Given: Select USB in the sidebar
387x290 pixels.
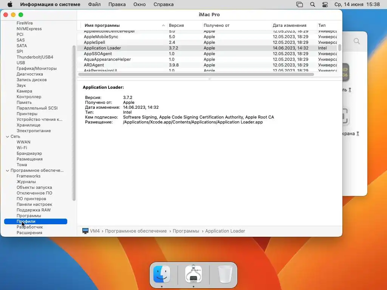Looking at the screenshot, I should (x=21, y=63).
